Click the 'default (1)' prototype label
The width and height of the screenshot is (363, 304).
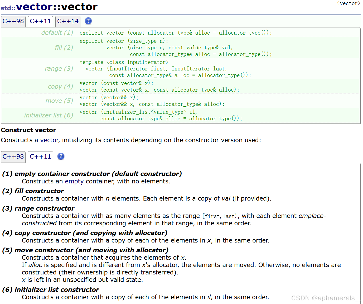(57, 33)
